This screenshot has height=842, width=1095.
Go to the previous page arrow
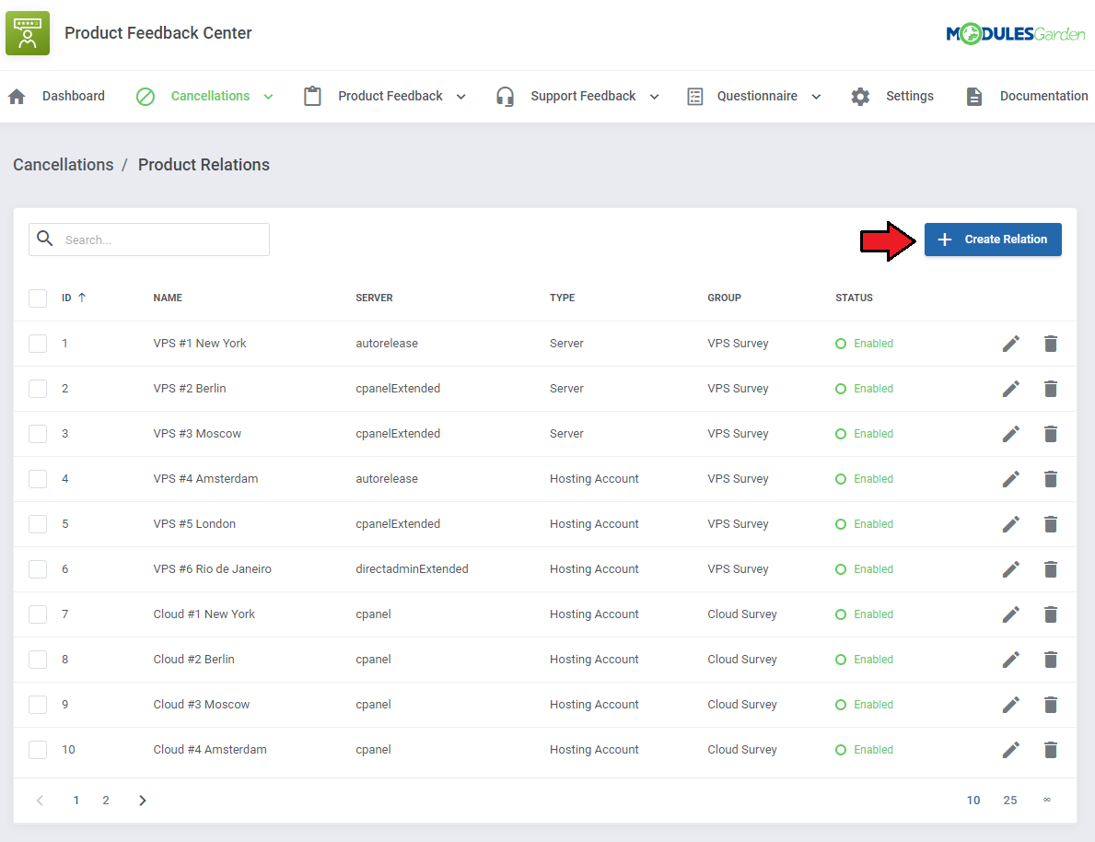click(40, 800)
